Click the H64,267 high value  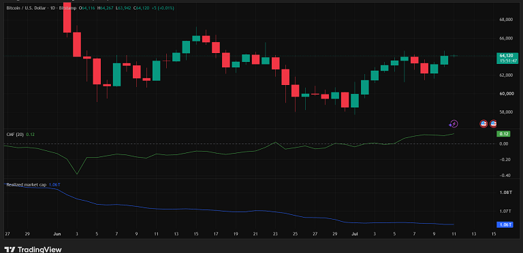pos(105,7)
